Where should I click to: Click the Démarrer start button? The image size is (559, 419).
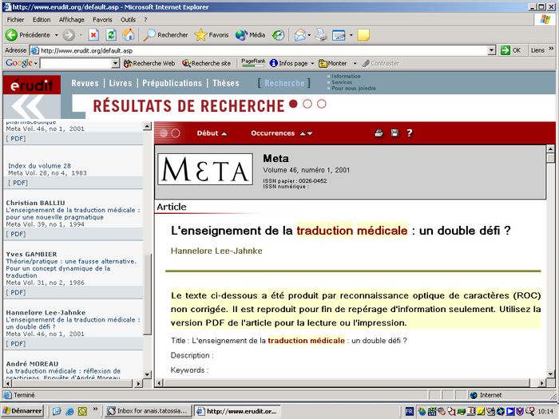[22, 411]
